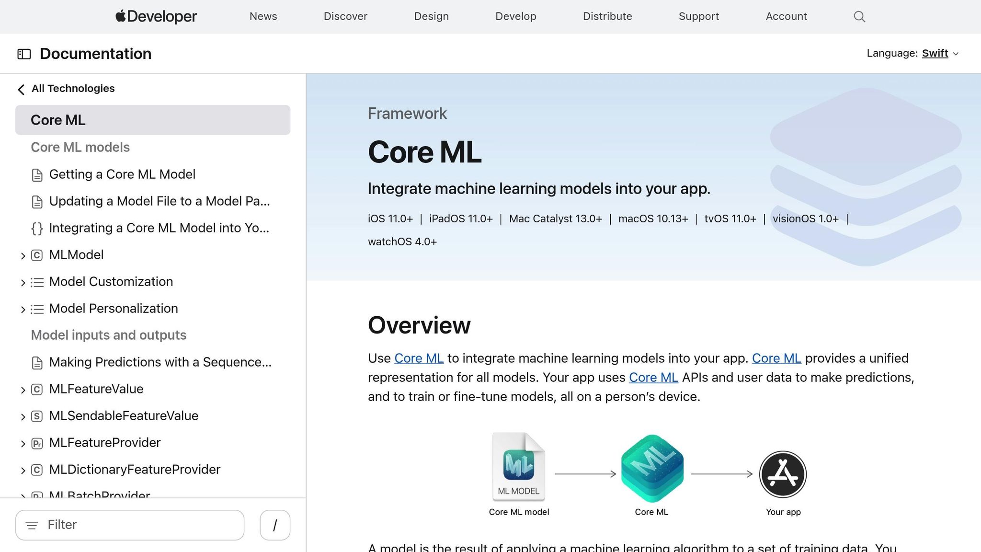Screen dimensions: 981x552
Task: Click the slash shortcut button beside Filter
Action: [x=275, y=525]
